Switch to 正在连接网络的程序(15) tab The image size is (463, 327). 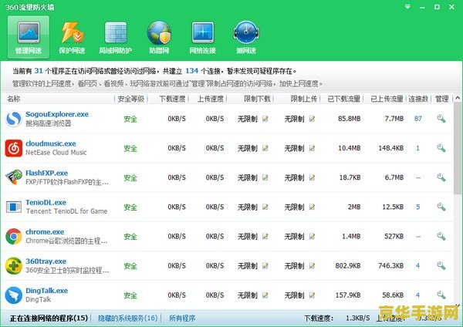point(49,319)
